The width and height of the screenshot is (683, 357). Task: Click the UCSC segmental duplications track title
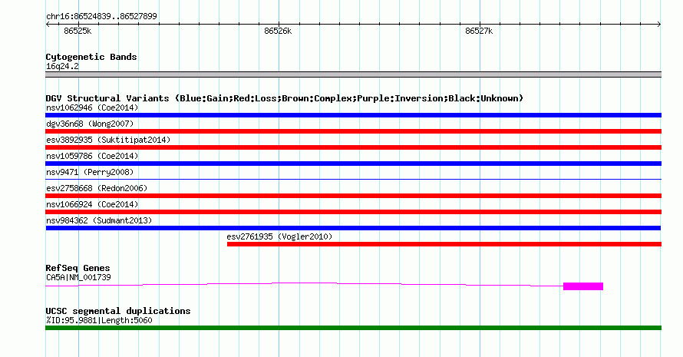click(118, 311)
